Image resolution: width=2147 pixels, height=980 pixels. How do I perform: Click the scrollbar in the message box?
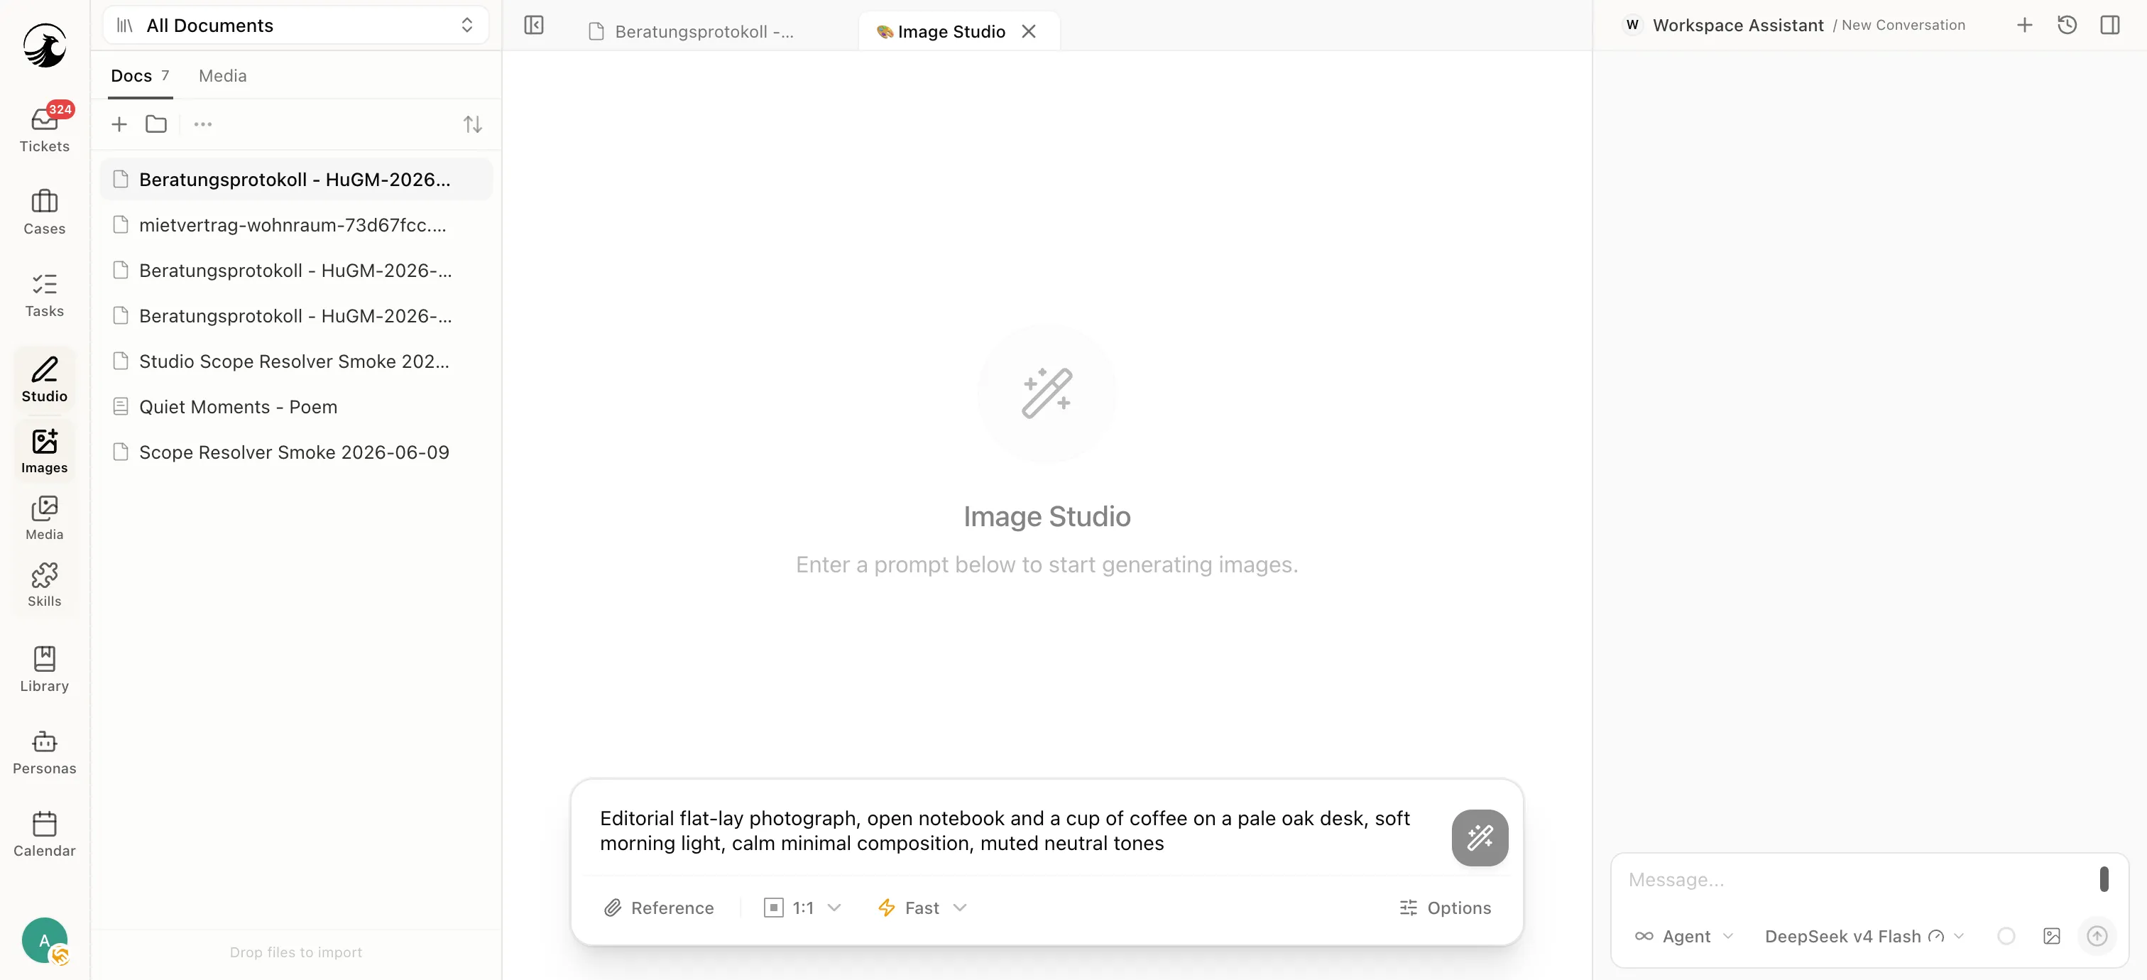pos(2104,880)
